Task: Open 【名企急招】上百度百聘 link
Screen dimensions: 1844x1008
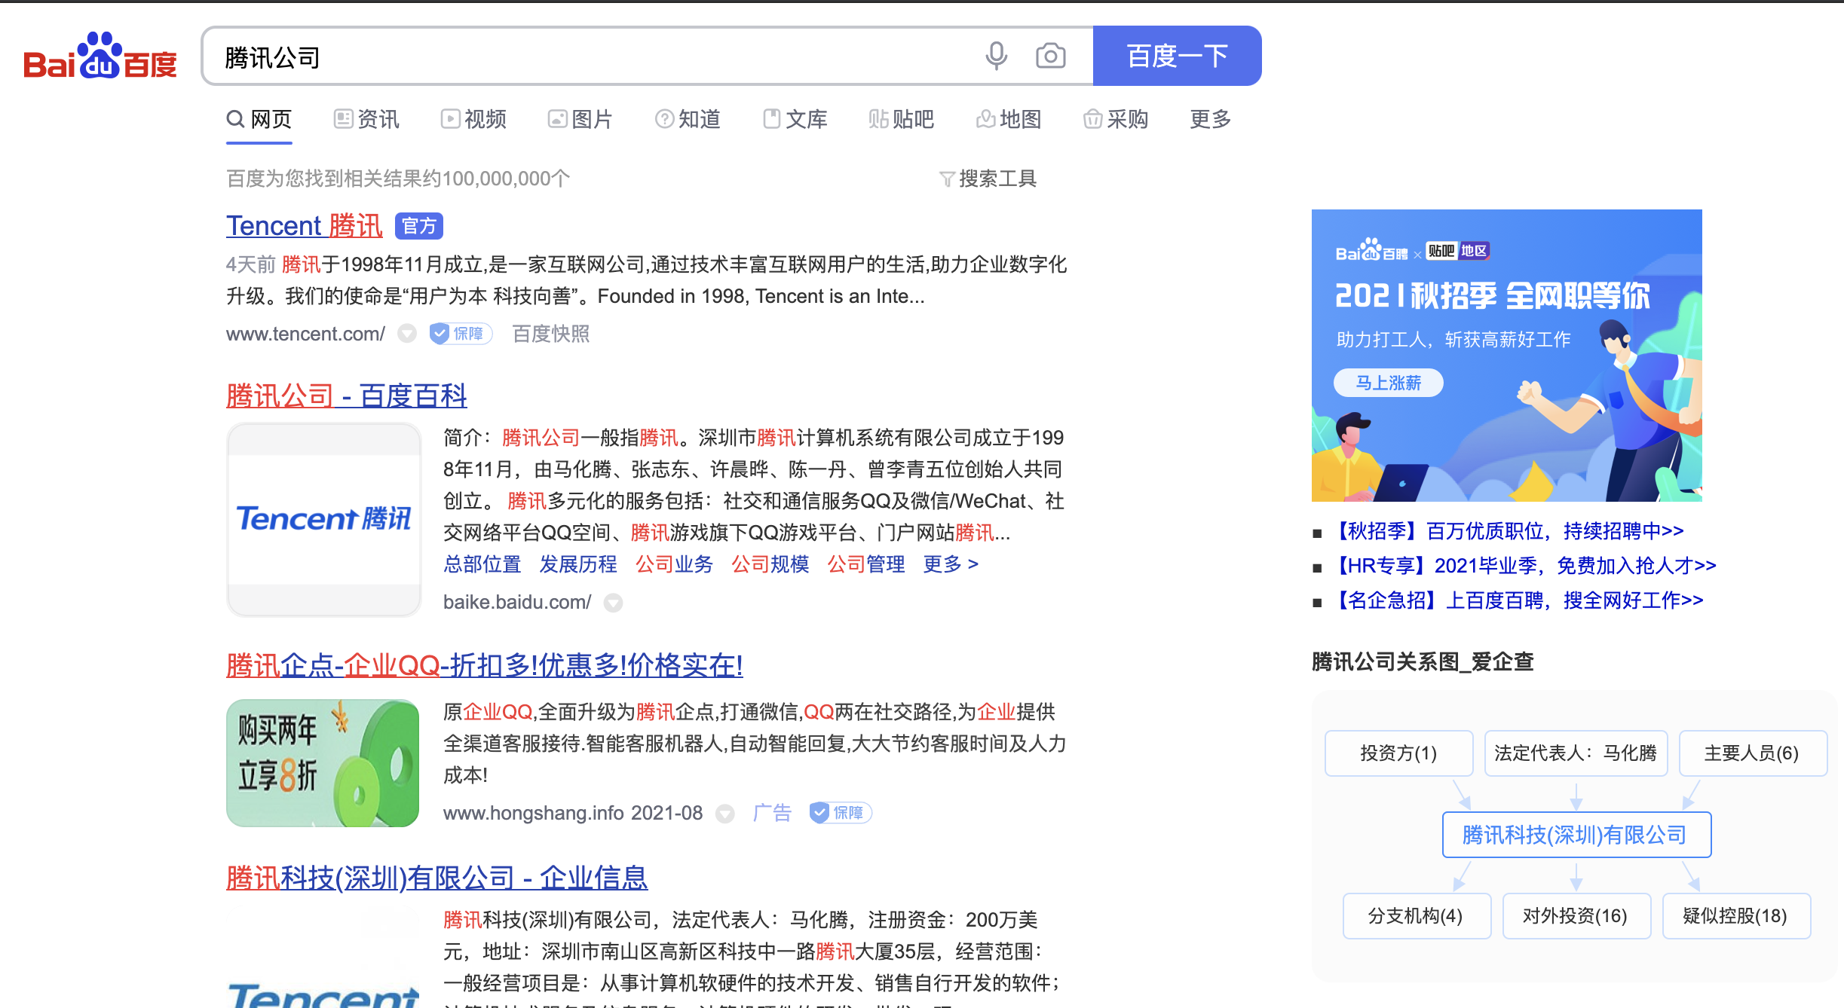Action: [1518, 600]
